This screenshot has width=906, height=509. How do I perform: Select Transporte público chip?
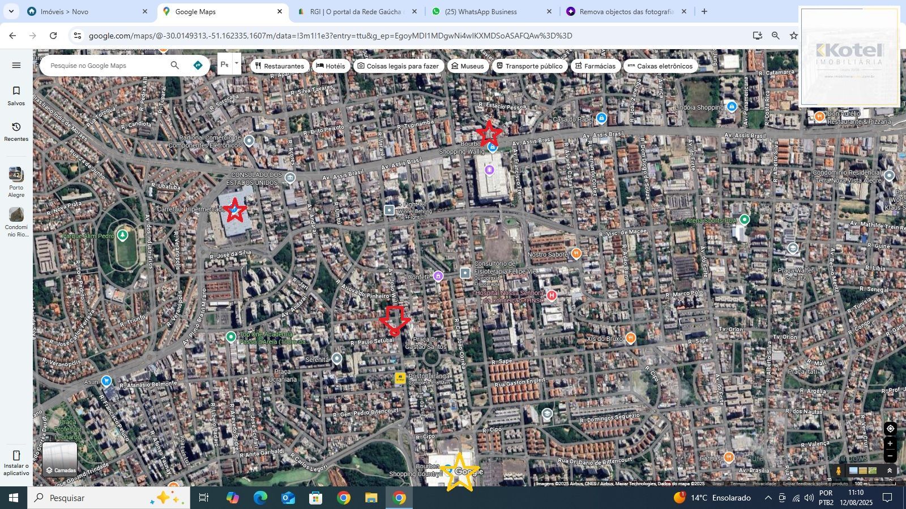point(529,66)
